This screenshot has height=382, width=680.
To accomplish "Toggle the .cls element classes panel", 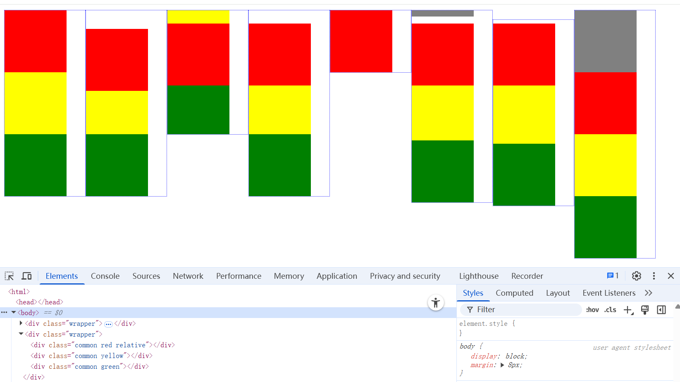I will pos(610,310).
